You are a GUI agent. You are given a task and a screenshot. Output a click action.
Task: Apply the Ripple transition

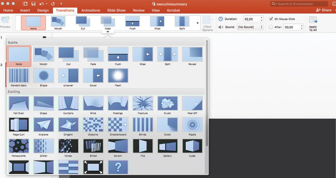click(x=192, y=127)
